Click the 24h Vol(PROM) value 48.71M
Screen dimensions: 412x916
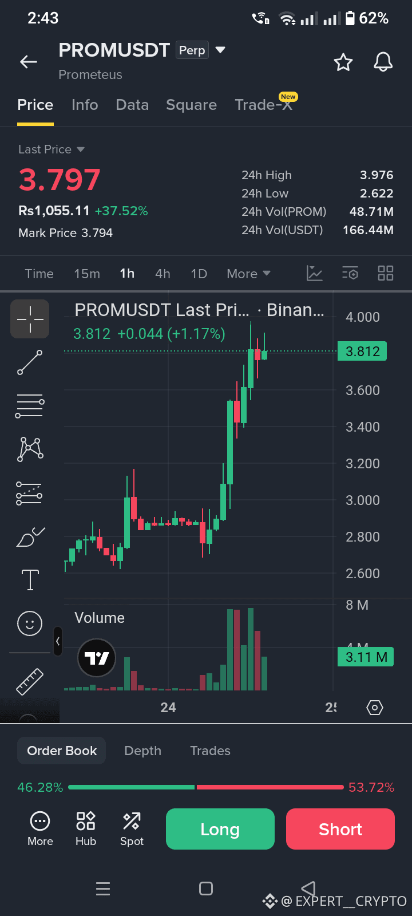pos(371,212)
